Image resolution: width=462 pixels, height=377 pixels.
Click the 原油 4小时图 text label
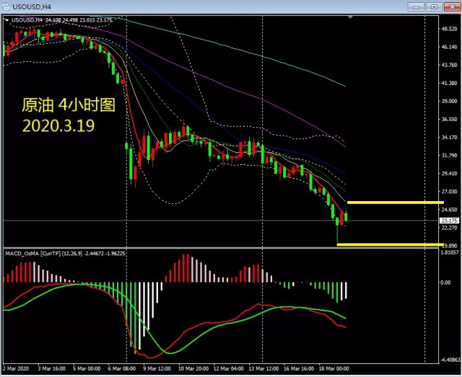click(69, 105)
